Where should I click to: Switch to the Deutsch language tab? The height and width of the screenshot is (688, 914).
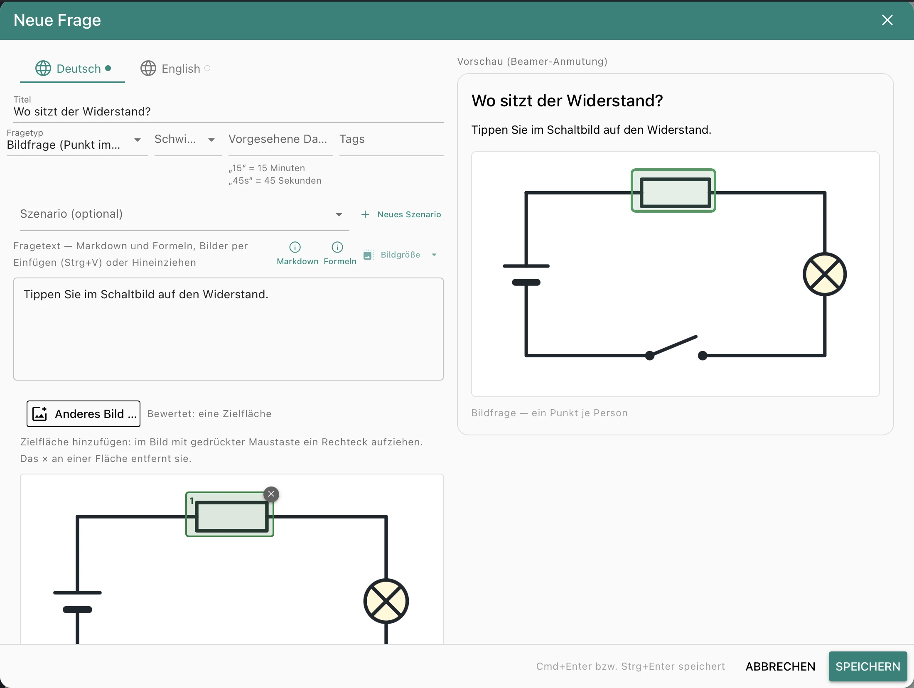click(x=73, y=69)
